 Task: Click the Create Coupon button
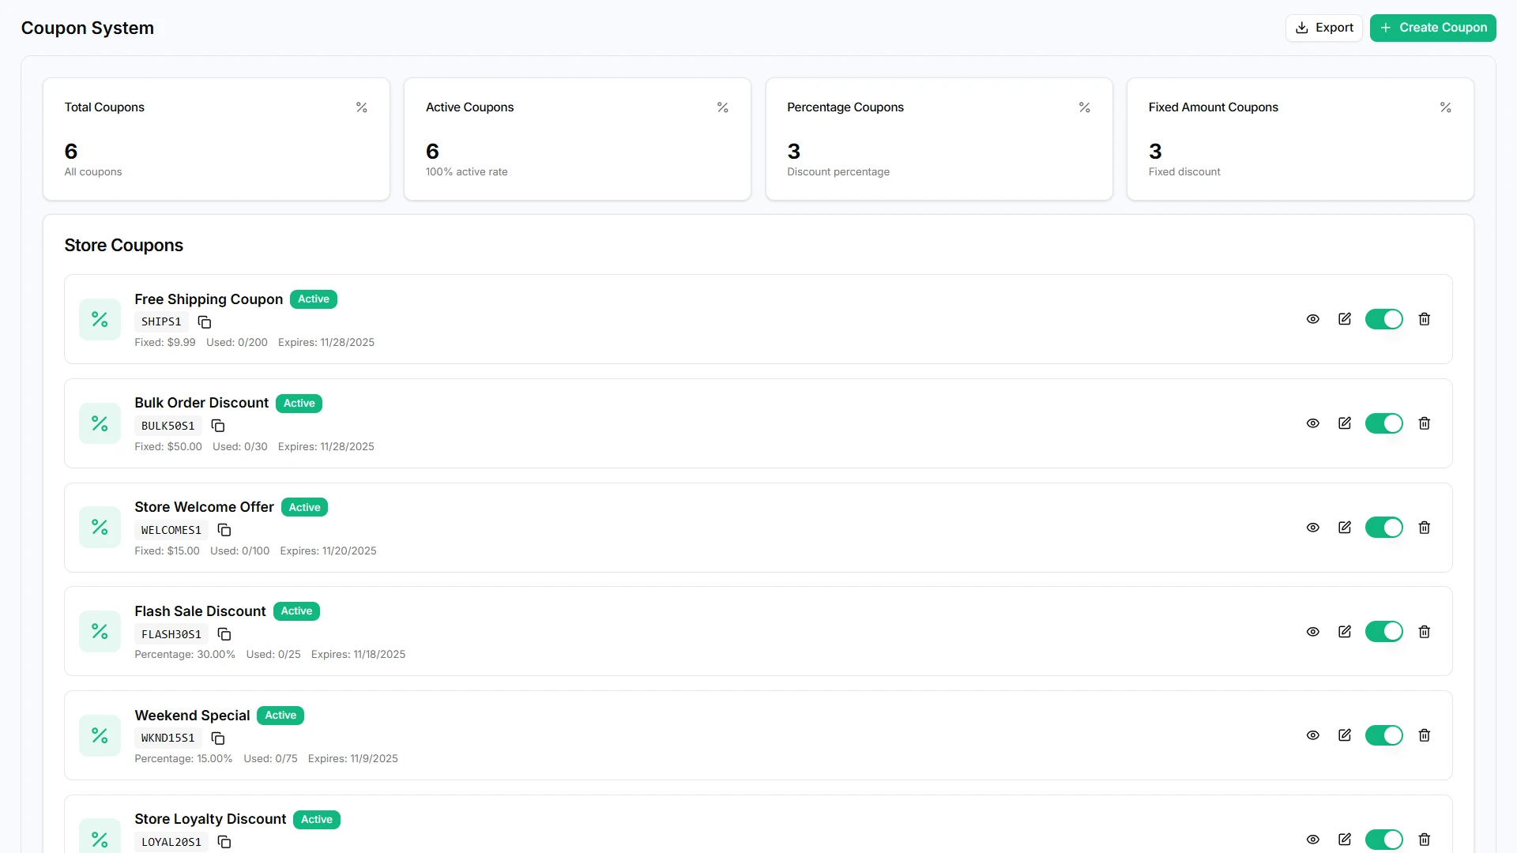point(1432,28)
